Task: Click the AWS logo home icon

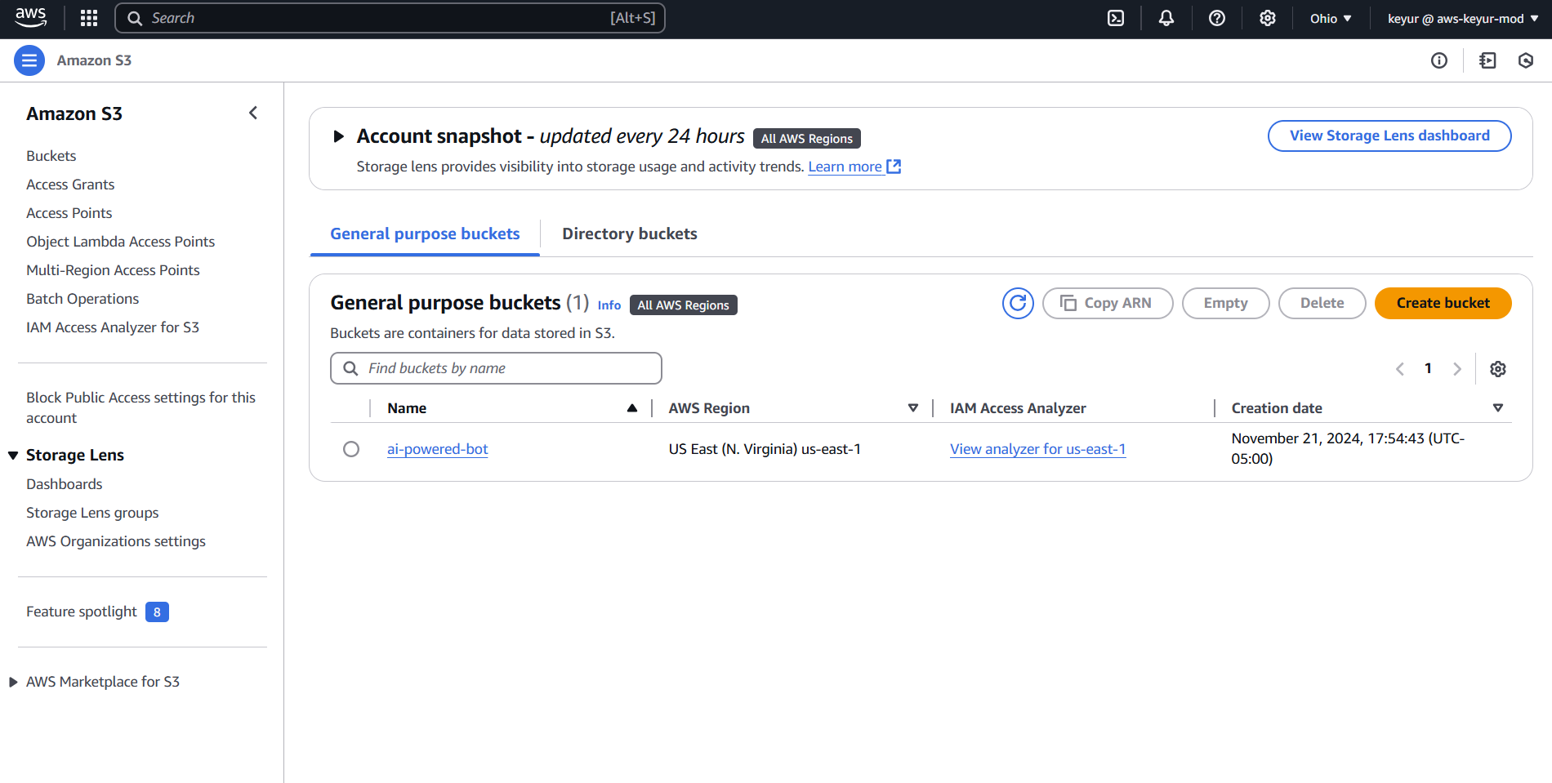Action: 30,18
